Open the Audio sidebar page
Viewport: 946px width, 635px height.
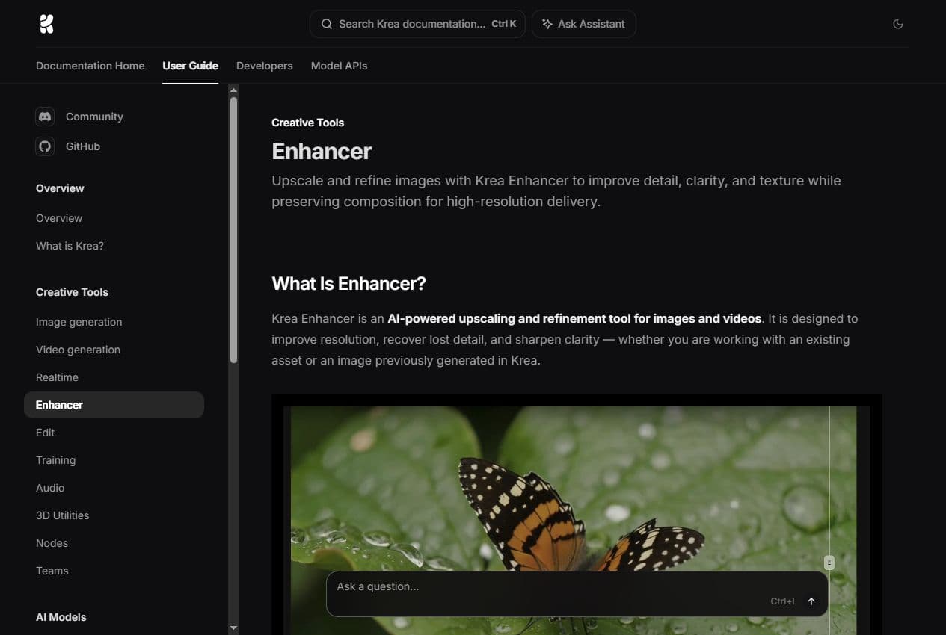50,488
